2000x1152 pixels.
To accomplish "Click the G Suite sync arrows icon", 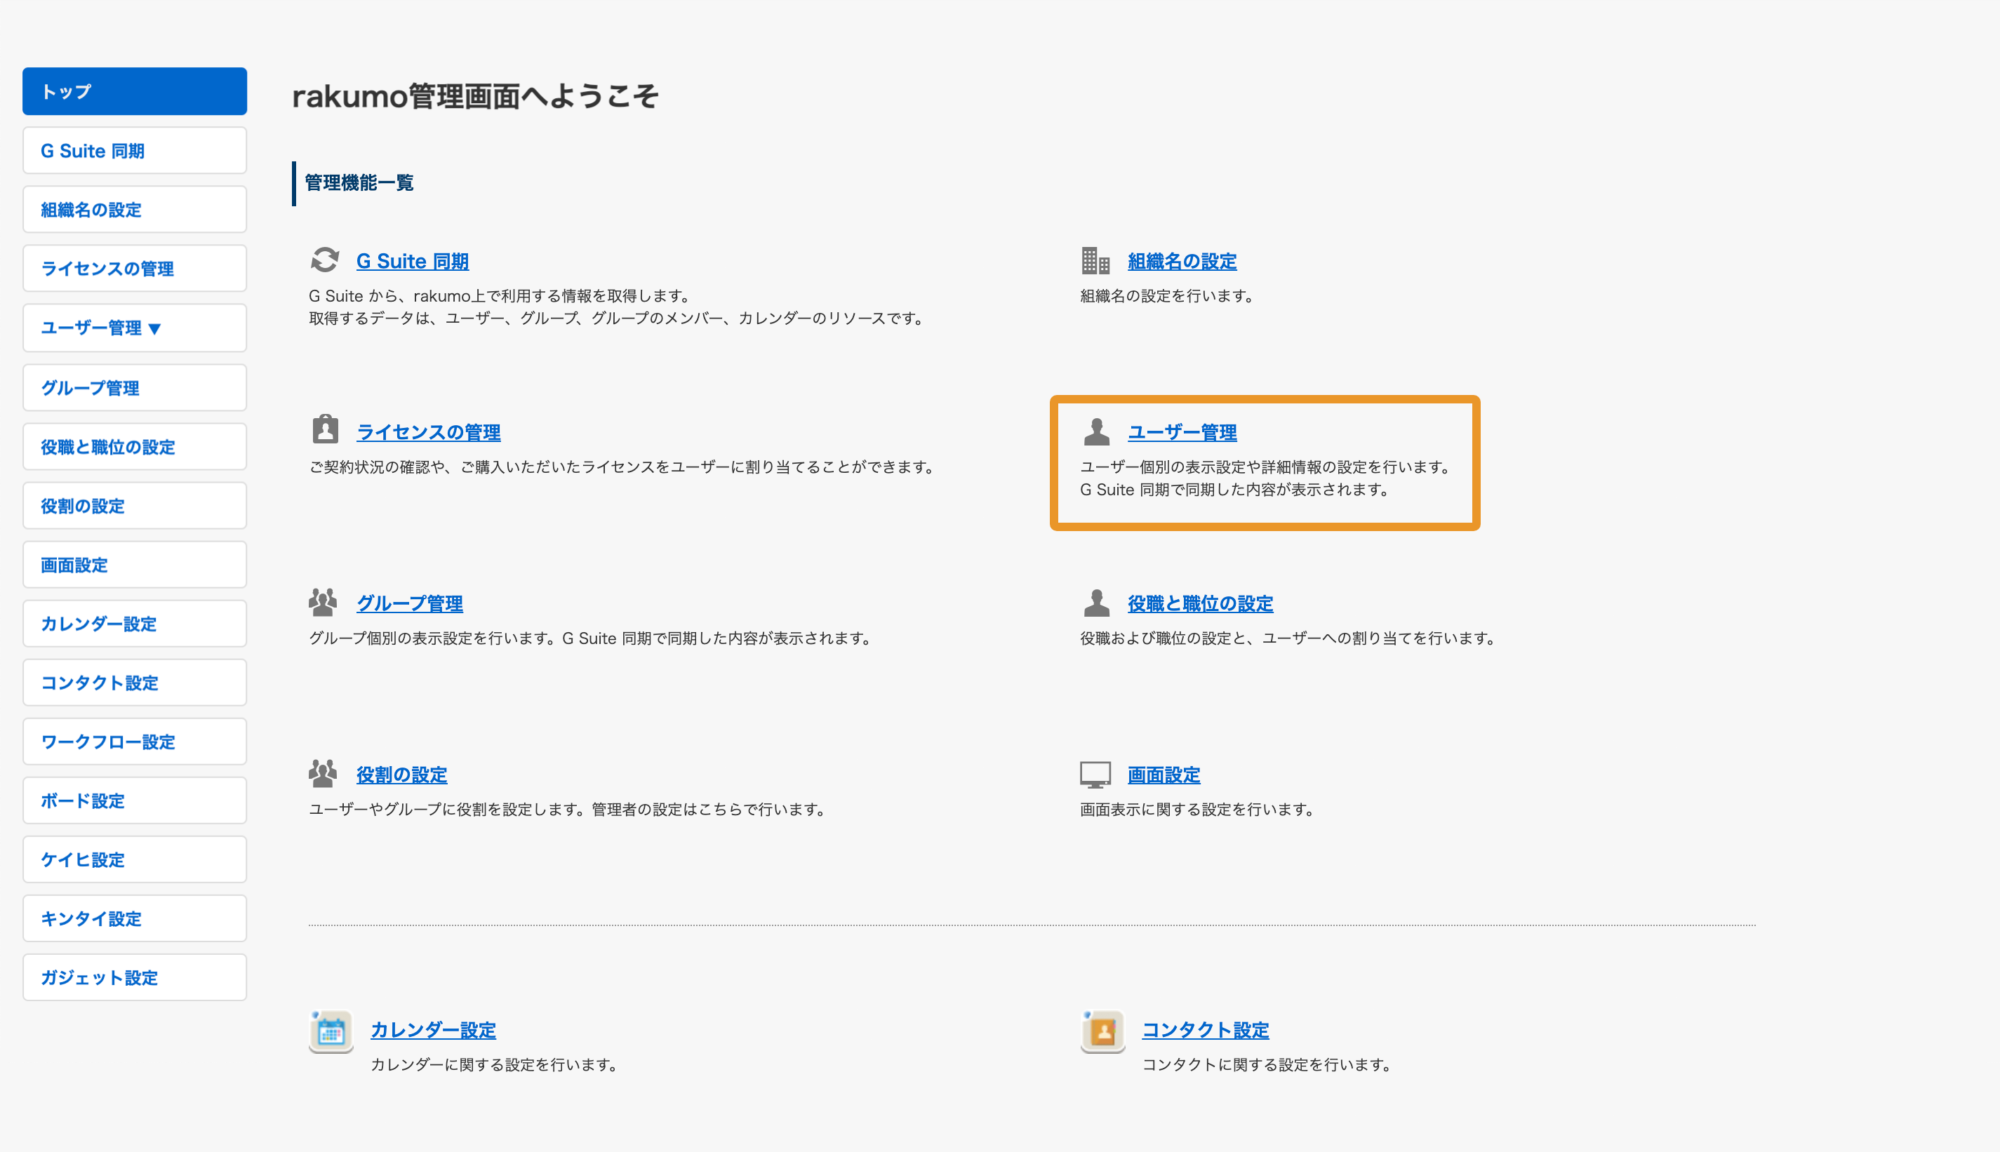I will [x=324, y=260].
